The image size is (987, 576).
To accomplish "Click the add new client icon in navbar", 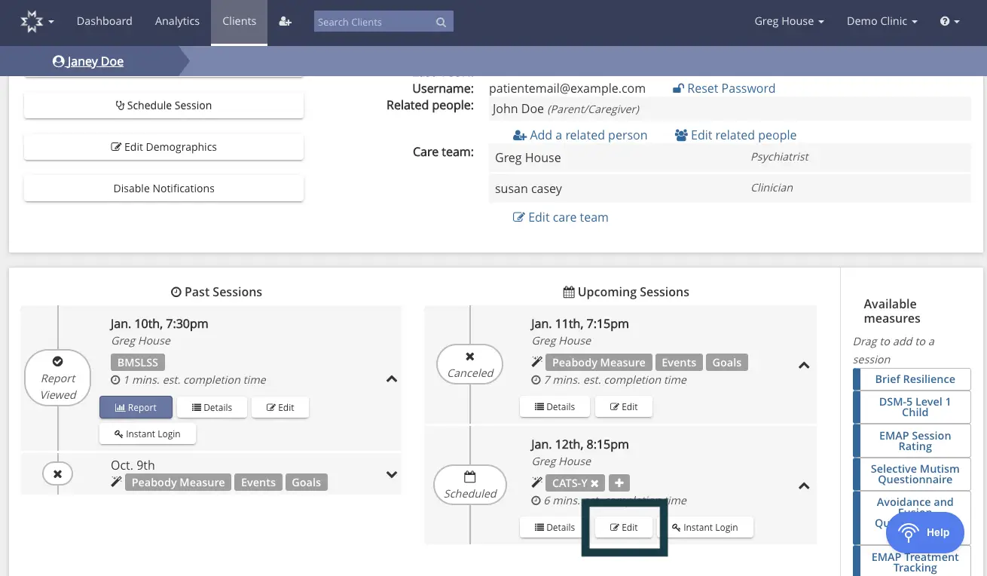I will point(285,21).
